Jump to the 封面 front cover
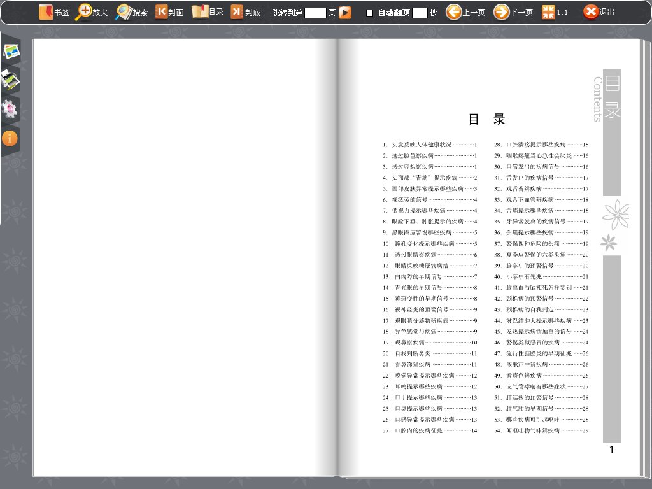This screenshot has height=489, width=652. pyautogui.click(x=169, y=13)
